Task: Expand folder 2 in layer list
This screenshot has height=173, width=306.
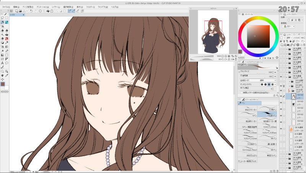Action: click(287, 49)
